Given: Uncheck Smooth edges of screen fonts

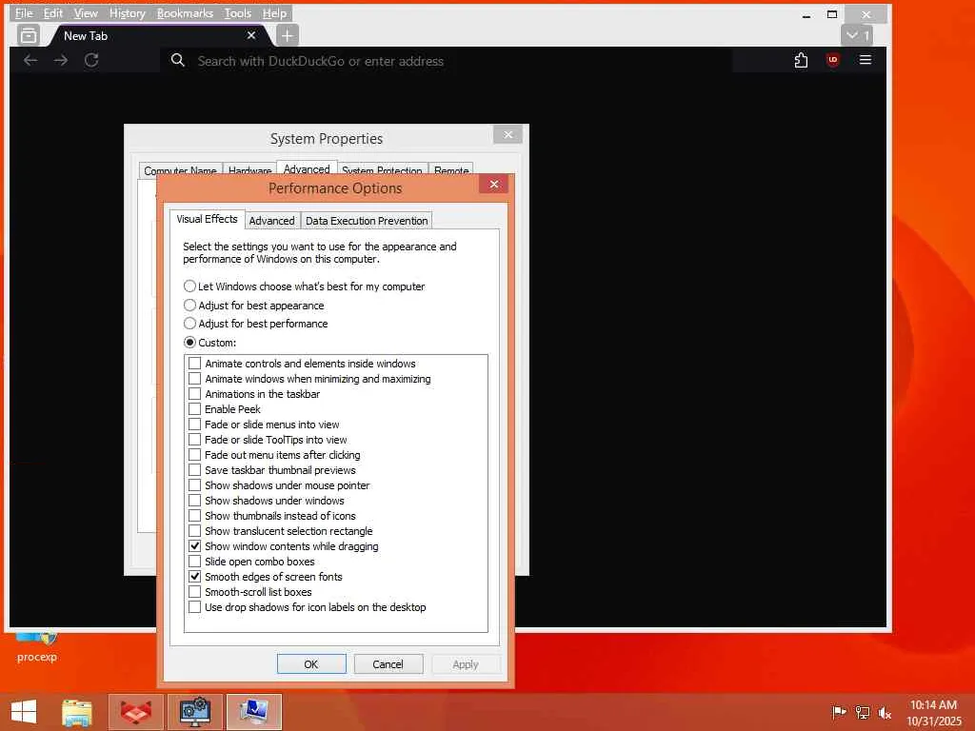Looking at the screenshot, I should (x=194, y=576).
